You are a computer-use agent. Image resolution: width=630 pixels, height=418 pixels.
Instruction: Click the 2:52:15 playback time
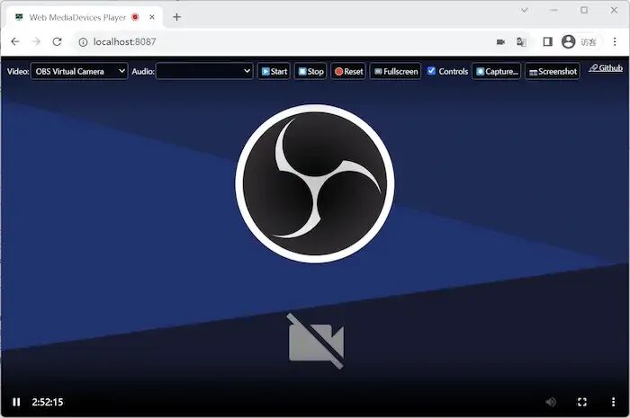point(48,402)
